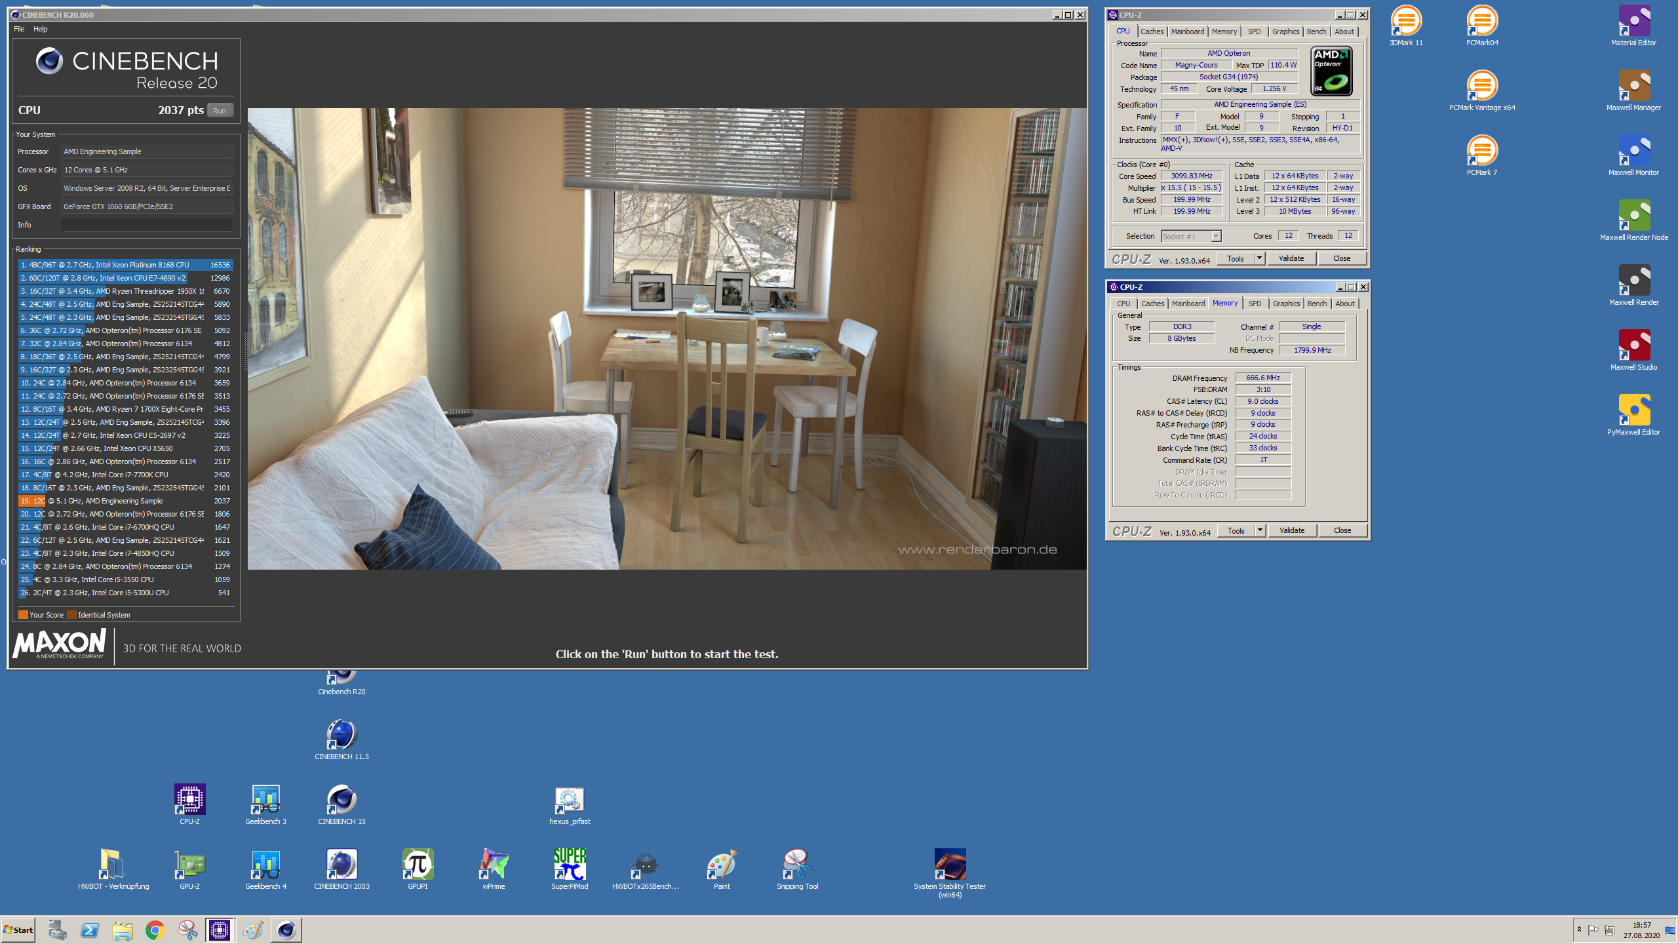Open CINEBENCH 11.5 desktop icon

coord(341,739)
